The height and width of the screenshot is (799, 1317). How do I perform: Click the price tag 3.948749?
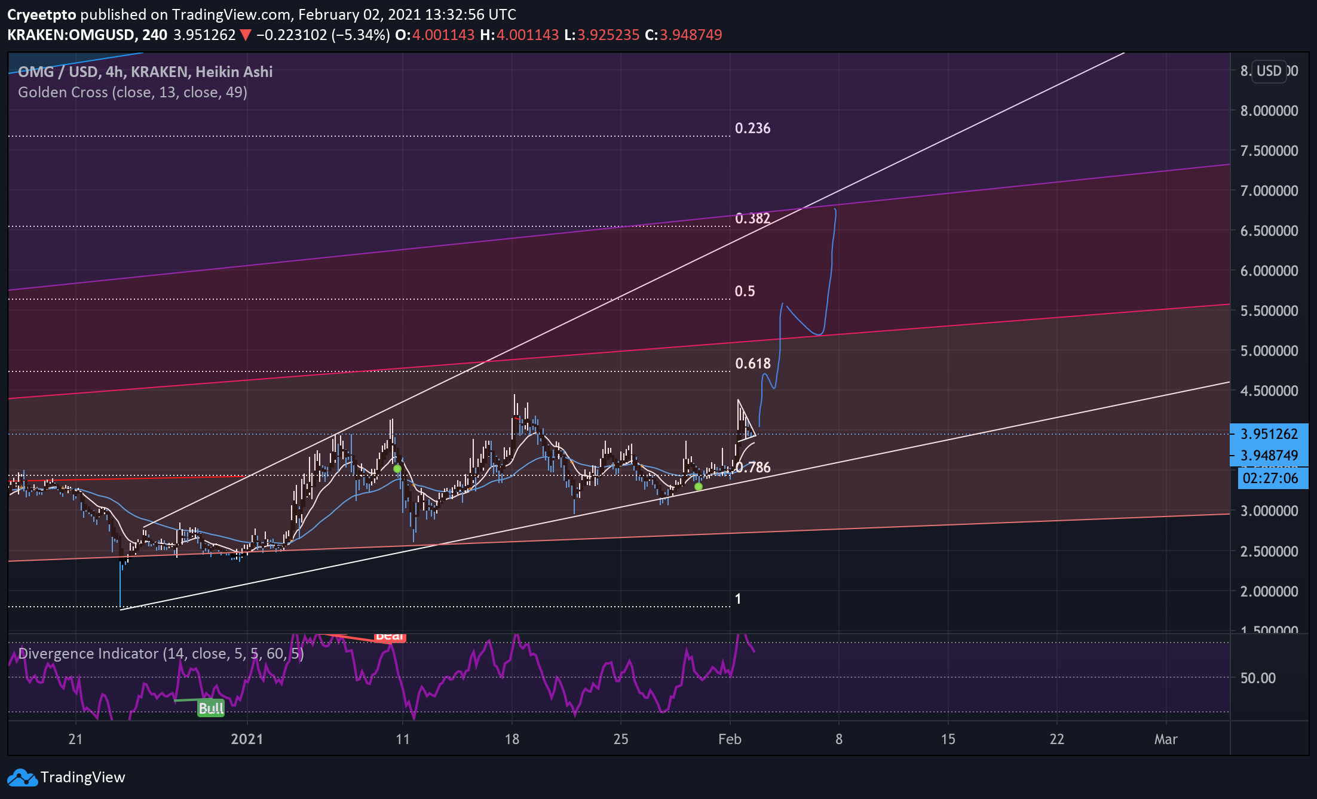[1269, 456]
